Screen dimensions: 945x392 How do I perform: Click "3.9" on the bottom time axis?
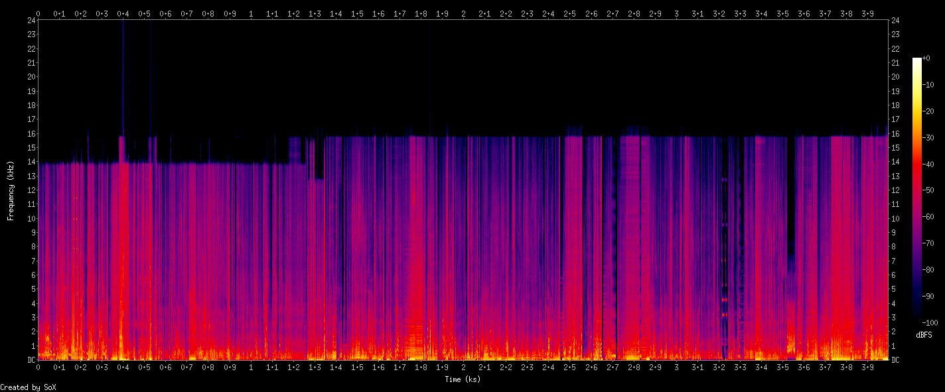[867, 367]
